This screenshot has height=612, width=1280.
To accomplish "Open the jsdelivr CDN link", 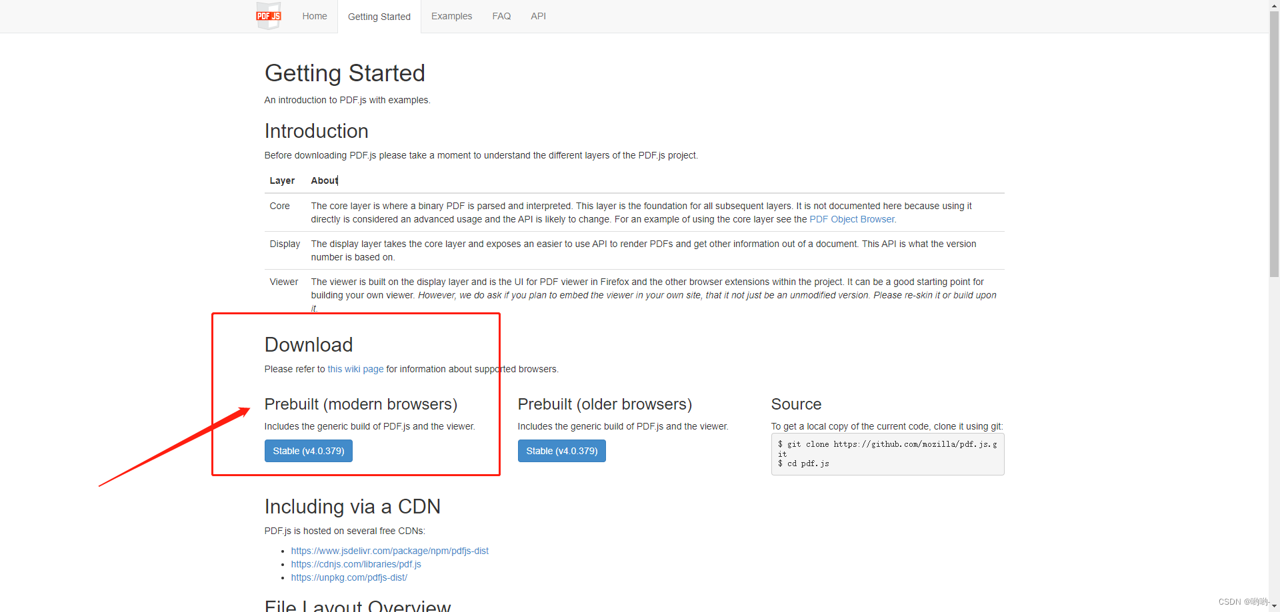I will [x=389, y=551].
